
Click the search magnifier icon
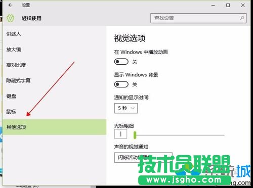[x=242, y=18]
